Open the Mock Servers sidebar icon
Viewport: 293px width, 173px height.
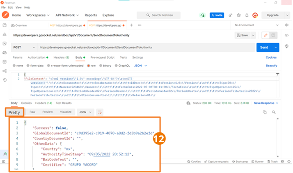[5, 52]
